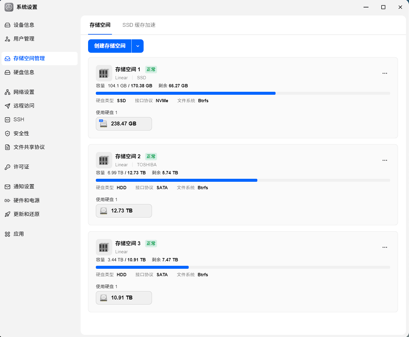Screen dimensions: 409x337
Task: Click the 硬盘信息 sidebar icon
Action: click(7, 72)
